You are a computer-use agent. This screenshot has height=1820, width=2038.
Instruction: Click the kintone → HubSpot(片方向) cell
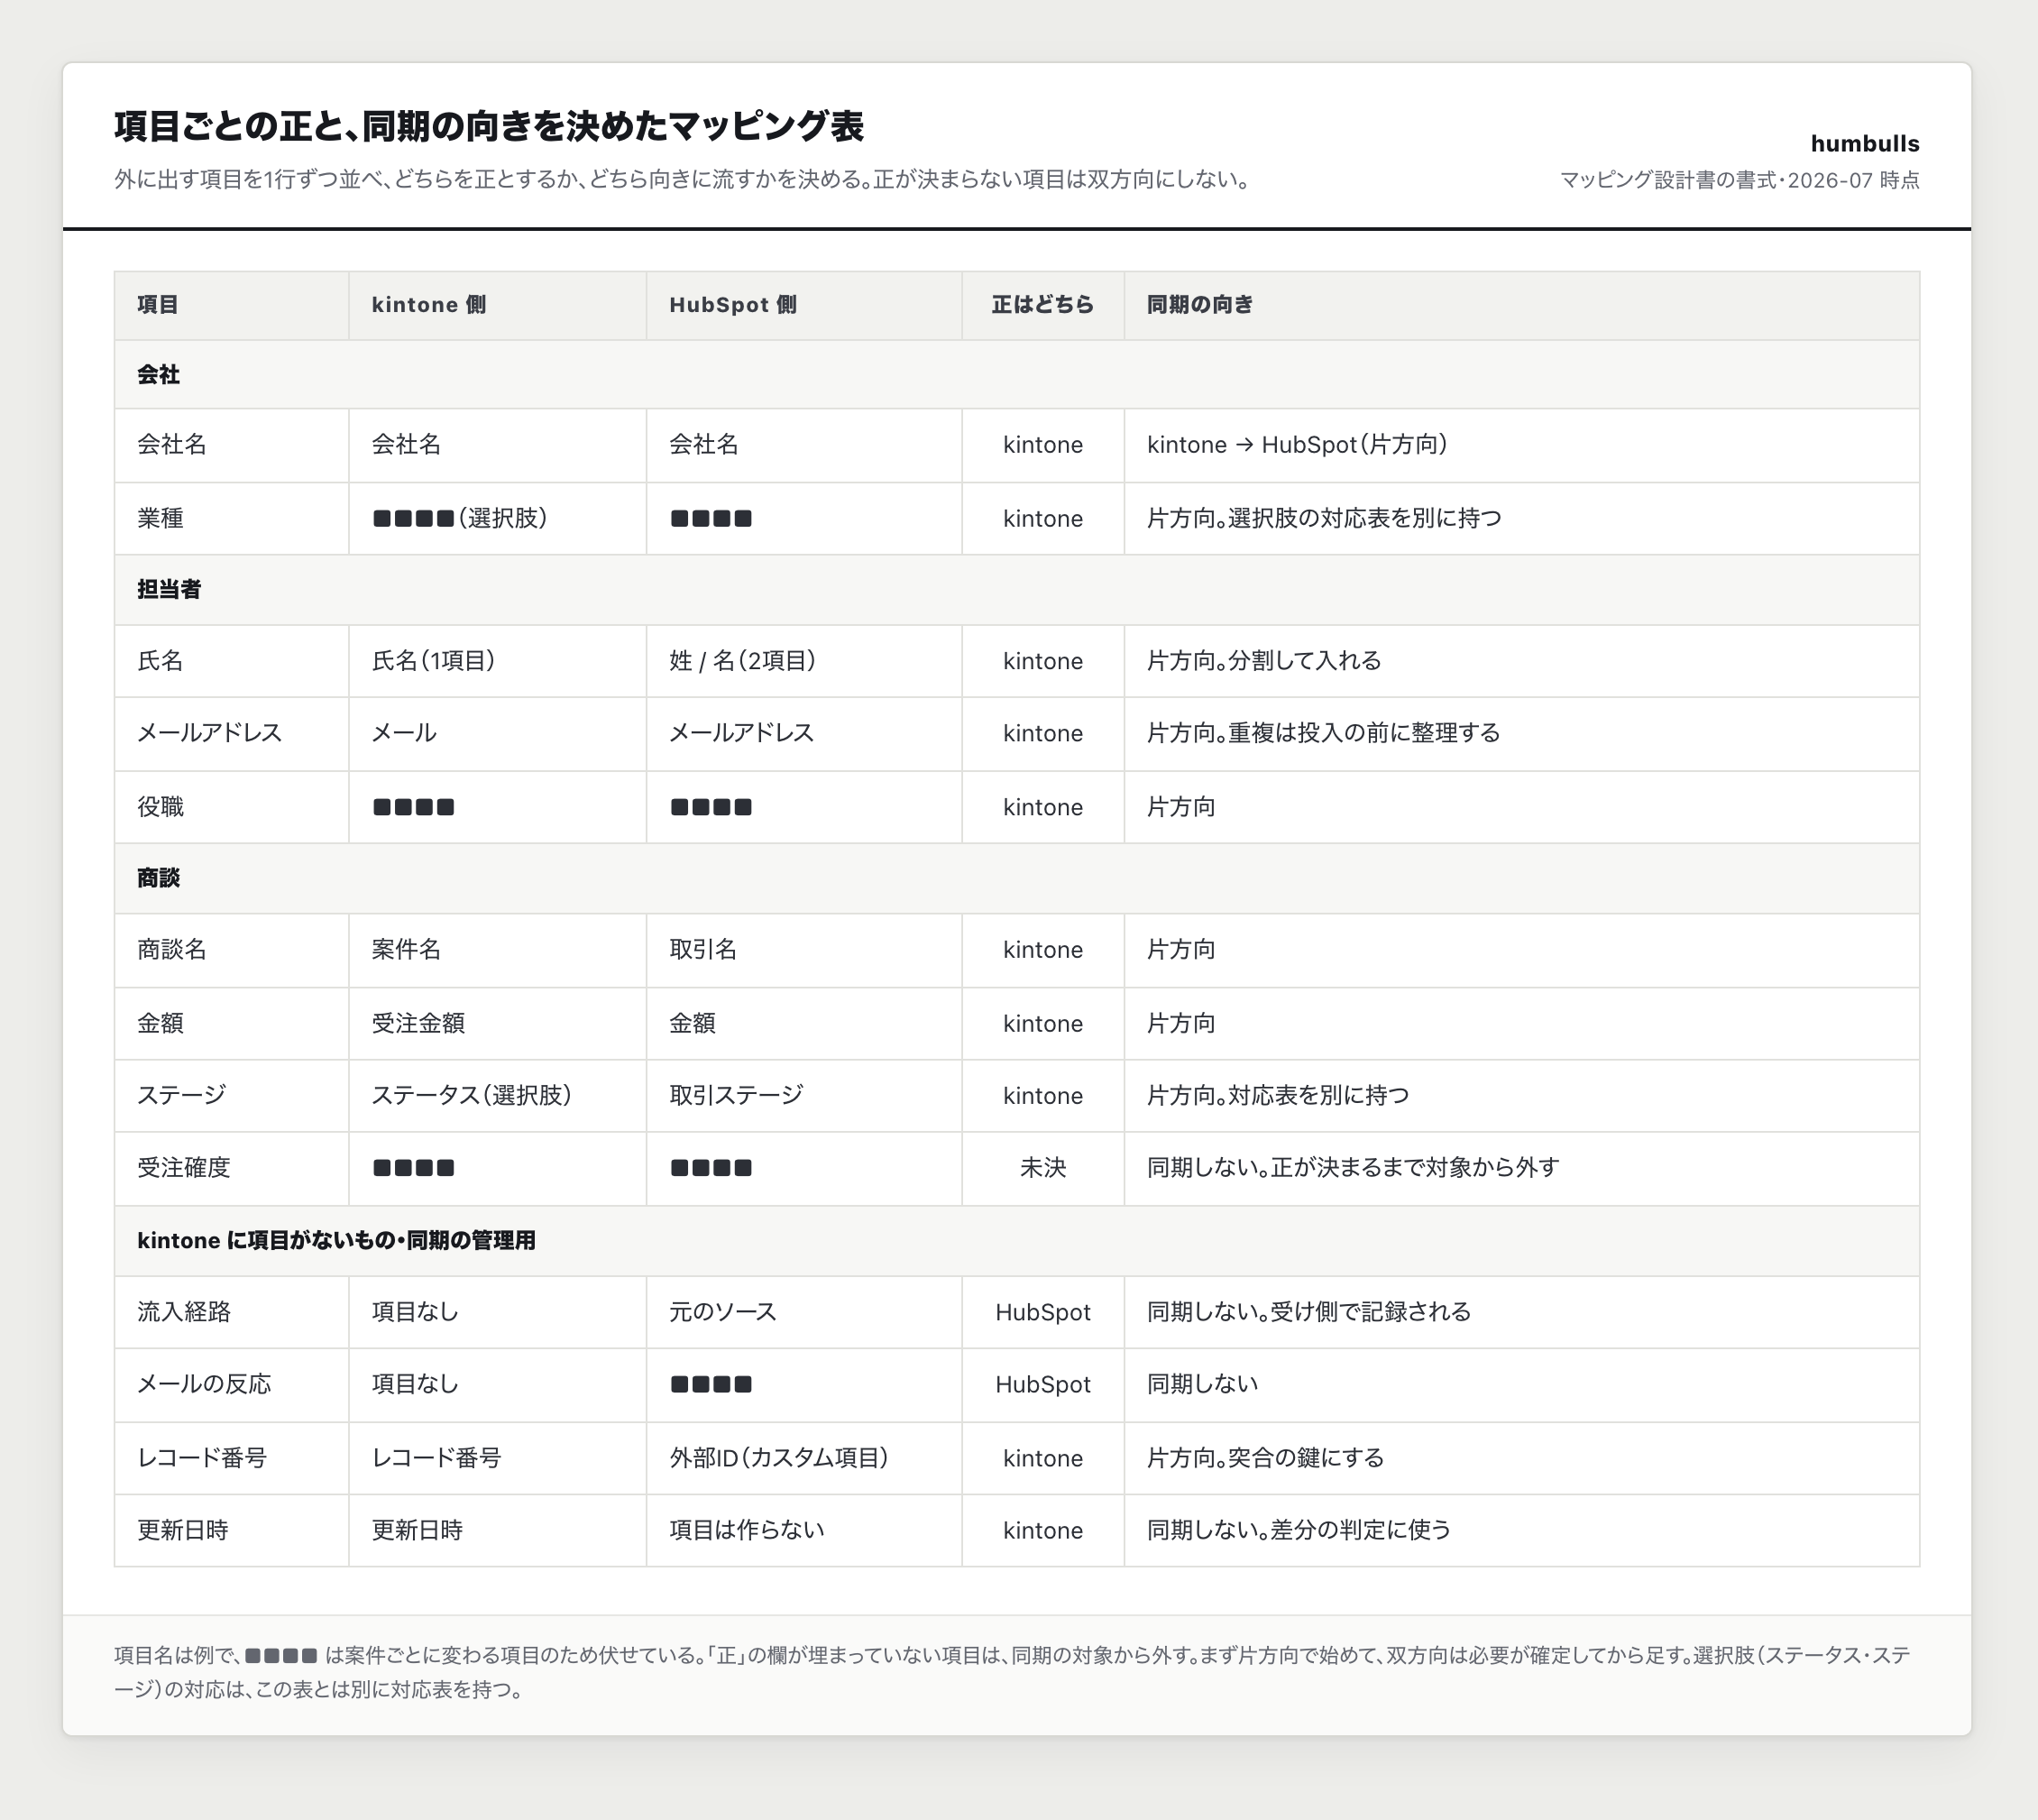coord(1522,445)
